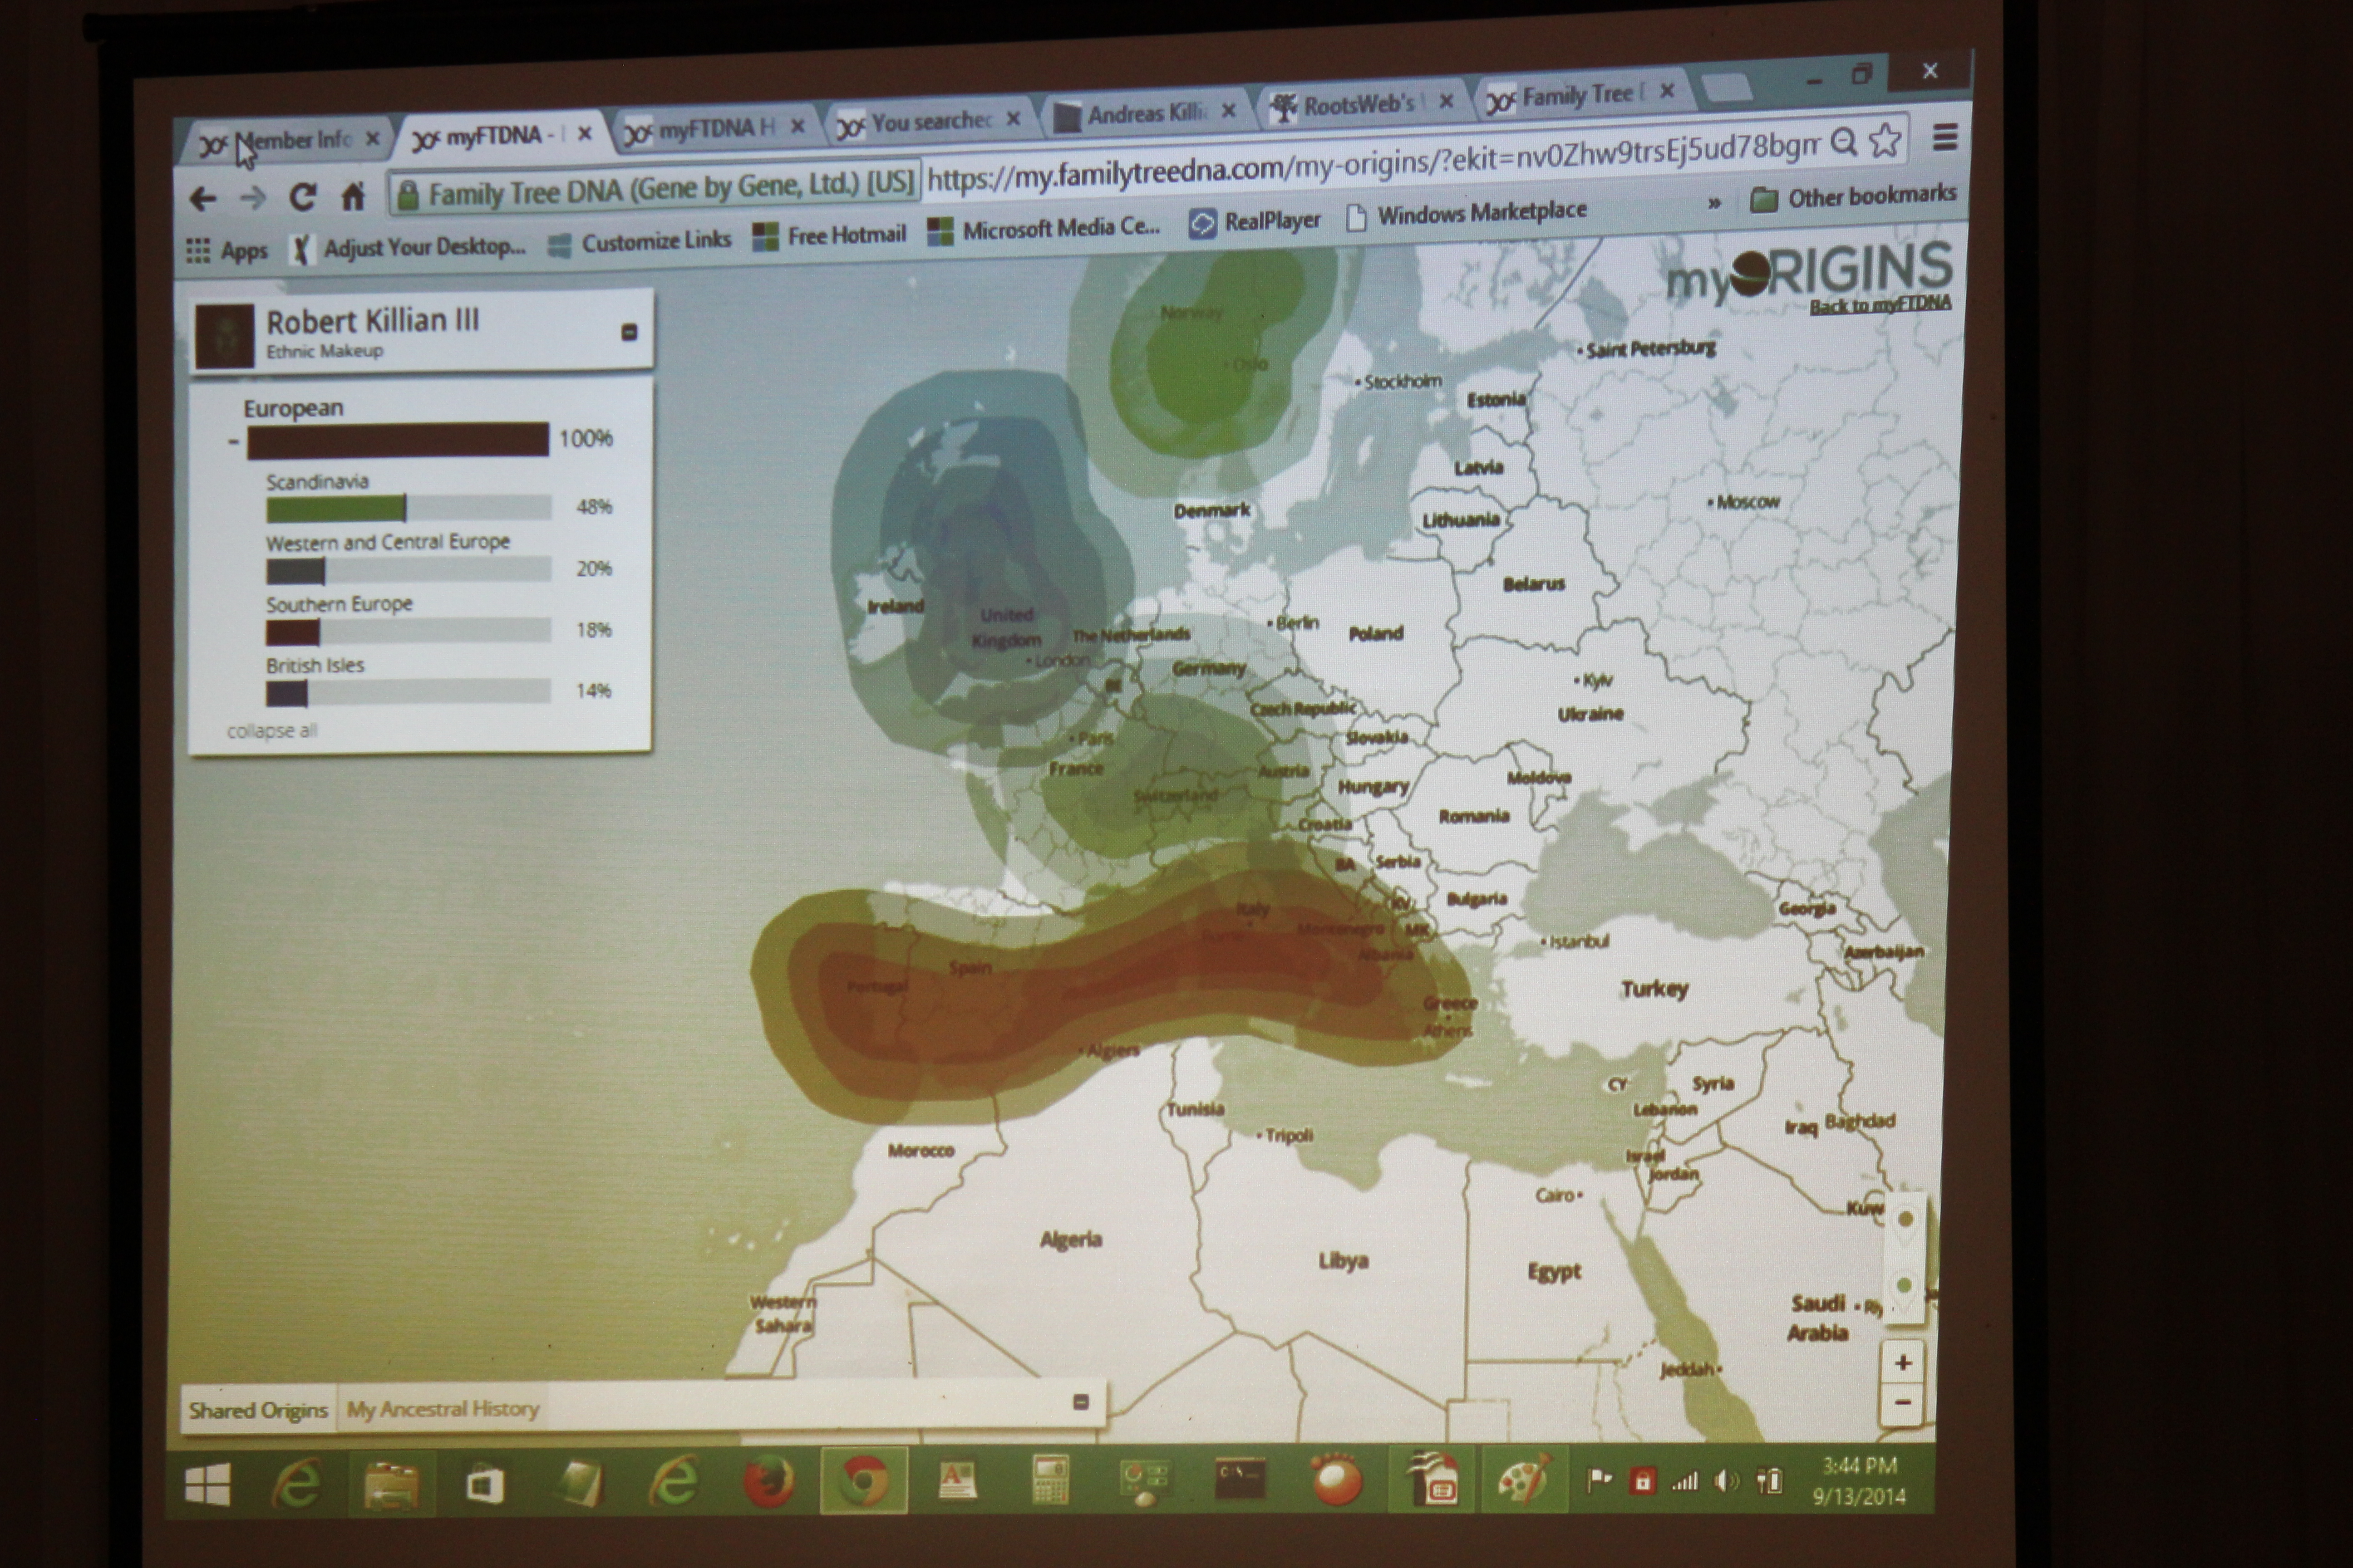Minimize the bottom Shared Origins panel
This screenshot has height=1568, width=2353.
point(1080,1402)
